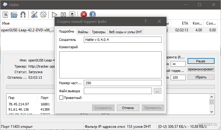Screen dimensions: 221x130
Task: Click the reannounce button in main window
Action: 201,69
